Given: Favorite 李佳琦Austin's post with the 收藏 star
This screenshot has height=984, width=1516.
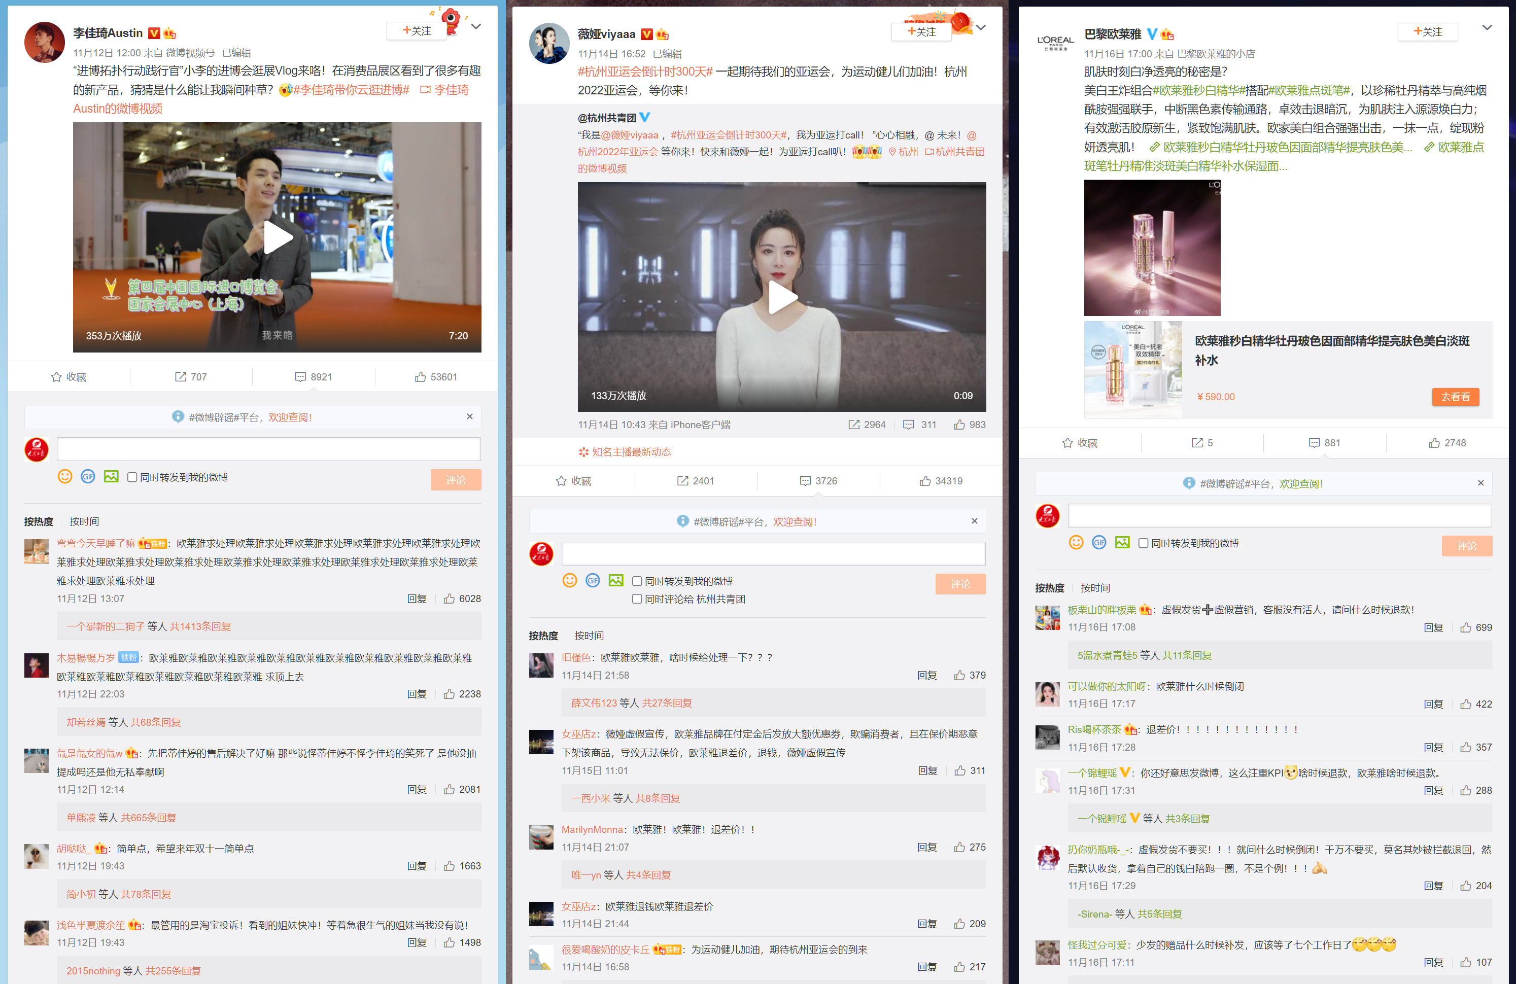Looking at the screenshot, I should 69,377.
